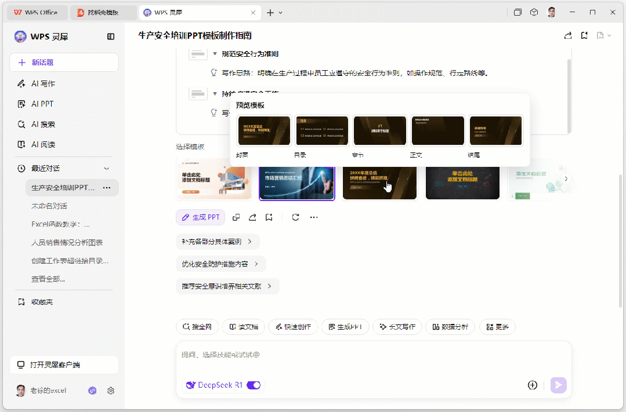Open response more options ellipsis
Viewport: 626px width, 412px height.
tap(314, 217)
